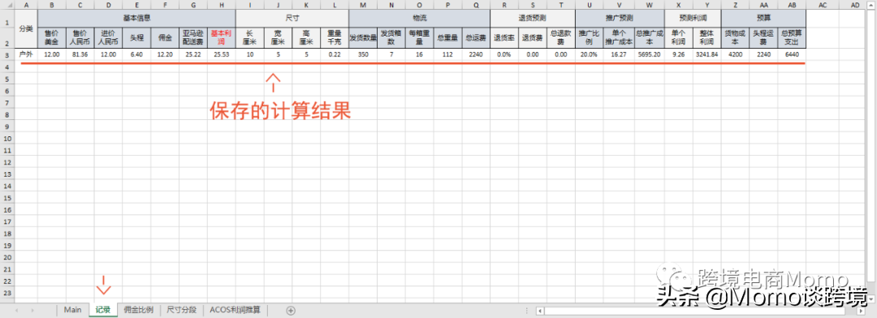The width and height of the screenshot is (877, 318).
Task: Click the 总运费 header cell
Action: [475, 37]
